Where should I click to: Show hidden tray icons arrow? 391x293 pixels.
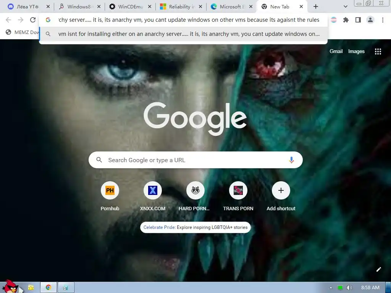click(x=331, y=288)
